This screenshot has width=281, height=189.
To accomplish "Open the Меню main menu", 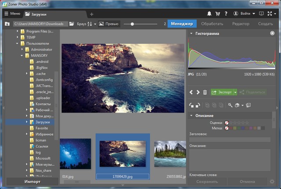I will 12,14.
